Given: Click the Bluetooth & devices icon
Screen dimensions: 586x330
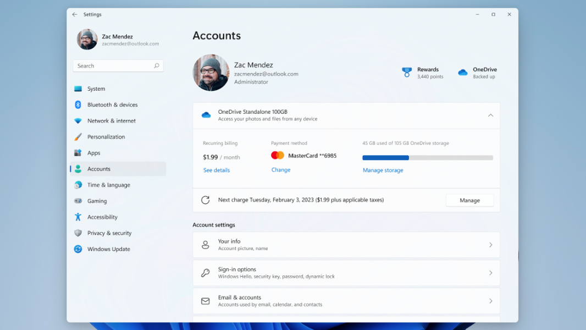Looking at the screenshot, I should tap(78, 105).
